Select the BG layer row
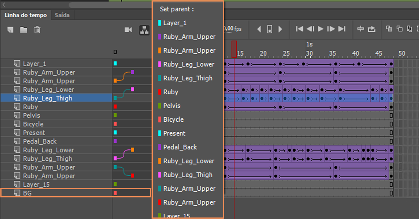 coord(76,193)
